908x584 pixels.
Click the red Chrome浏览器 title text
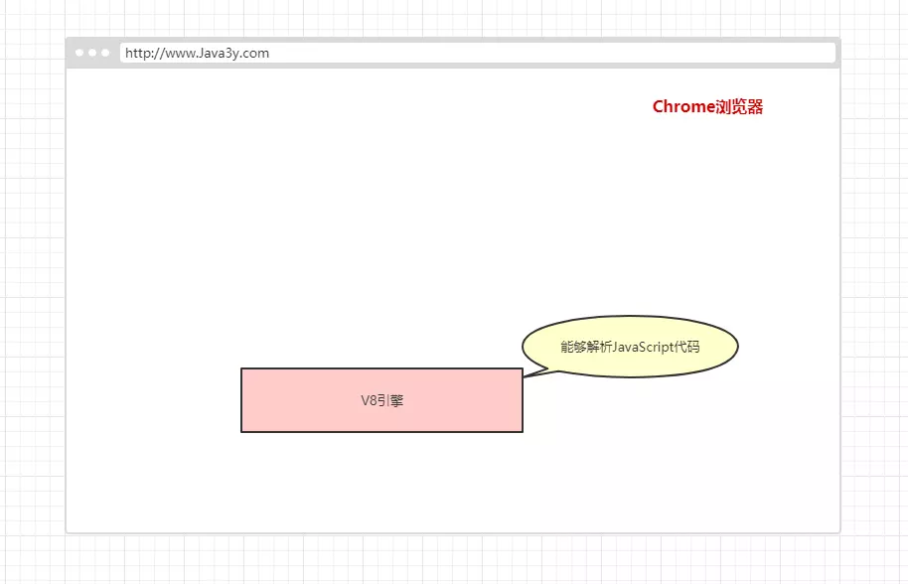707,106
